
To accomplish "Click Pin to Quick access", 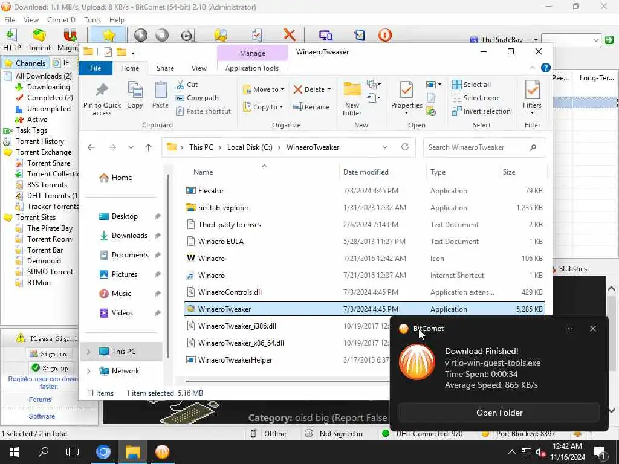I will (102, 98).
